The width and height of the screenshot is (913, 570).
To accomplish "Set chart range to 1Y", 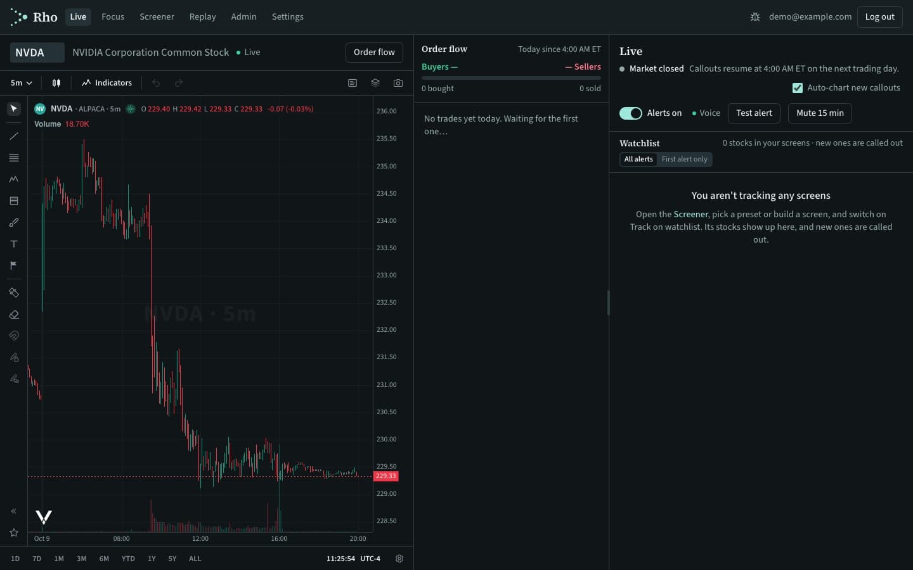I will point(152,559).
